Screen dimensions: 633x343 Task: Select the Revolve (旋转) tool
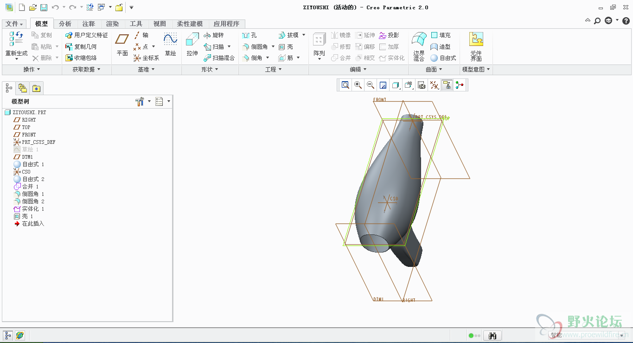point(213,35)
